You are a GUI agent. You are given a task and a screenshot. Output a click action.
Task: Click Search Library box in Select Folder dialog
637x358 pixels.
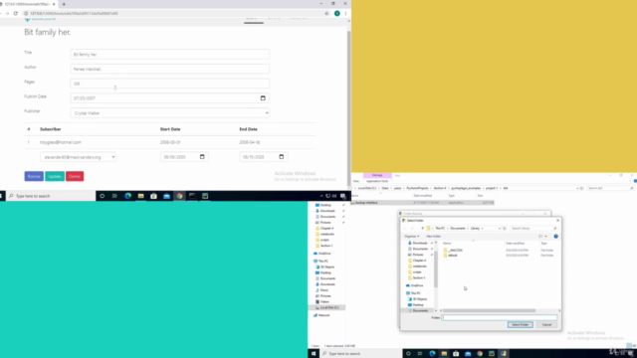point(533,229)
